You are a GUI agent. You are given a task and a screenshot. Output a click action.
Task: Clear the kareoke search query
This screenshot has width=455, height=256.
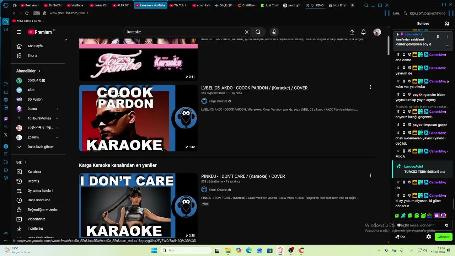[247, 32]
